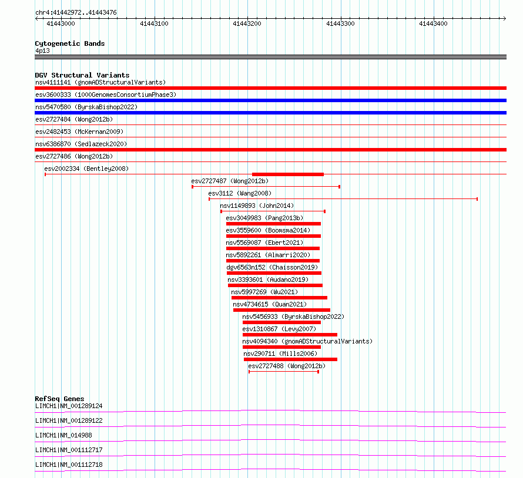Image resolution: width=523 pixels, height=478 pixels.
Task: Open transcript LIMCH1|NM_001112718
Action: (69, 464)
